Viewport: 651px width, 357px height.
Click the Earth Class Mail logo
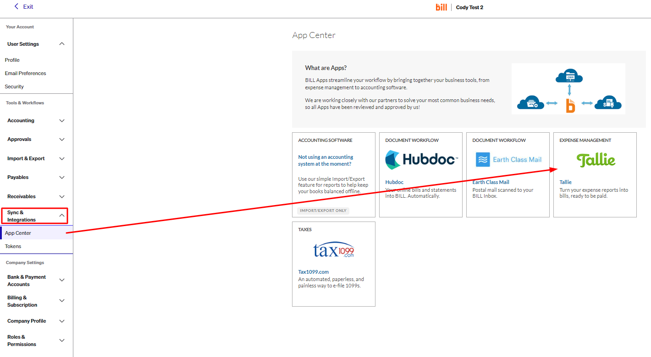tap(508, 160)
